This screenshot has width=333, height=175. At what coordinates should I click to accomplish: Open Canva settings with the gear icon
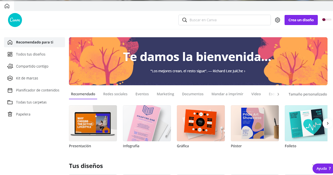pyautogui.click(x=277, y=20)
